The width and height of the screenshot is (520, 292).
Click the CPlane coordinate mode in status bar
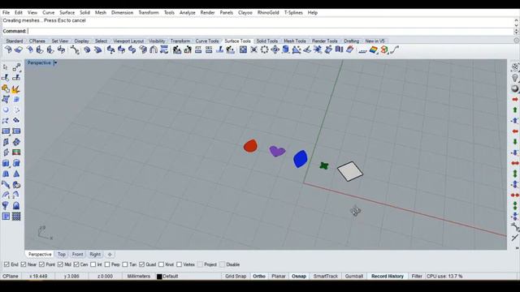coord(11,276)
